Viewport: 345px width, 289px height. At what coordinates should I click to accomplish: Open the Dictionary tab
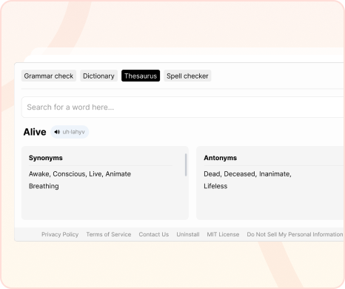(x=98, y=76)
